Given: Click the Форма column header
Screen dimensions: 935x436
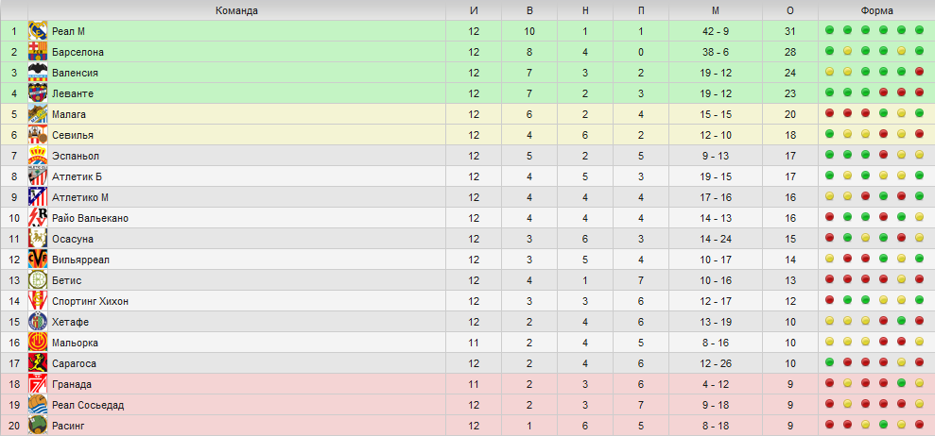Looking at the screenshot, I should click(876, 10).
